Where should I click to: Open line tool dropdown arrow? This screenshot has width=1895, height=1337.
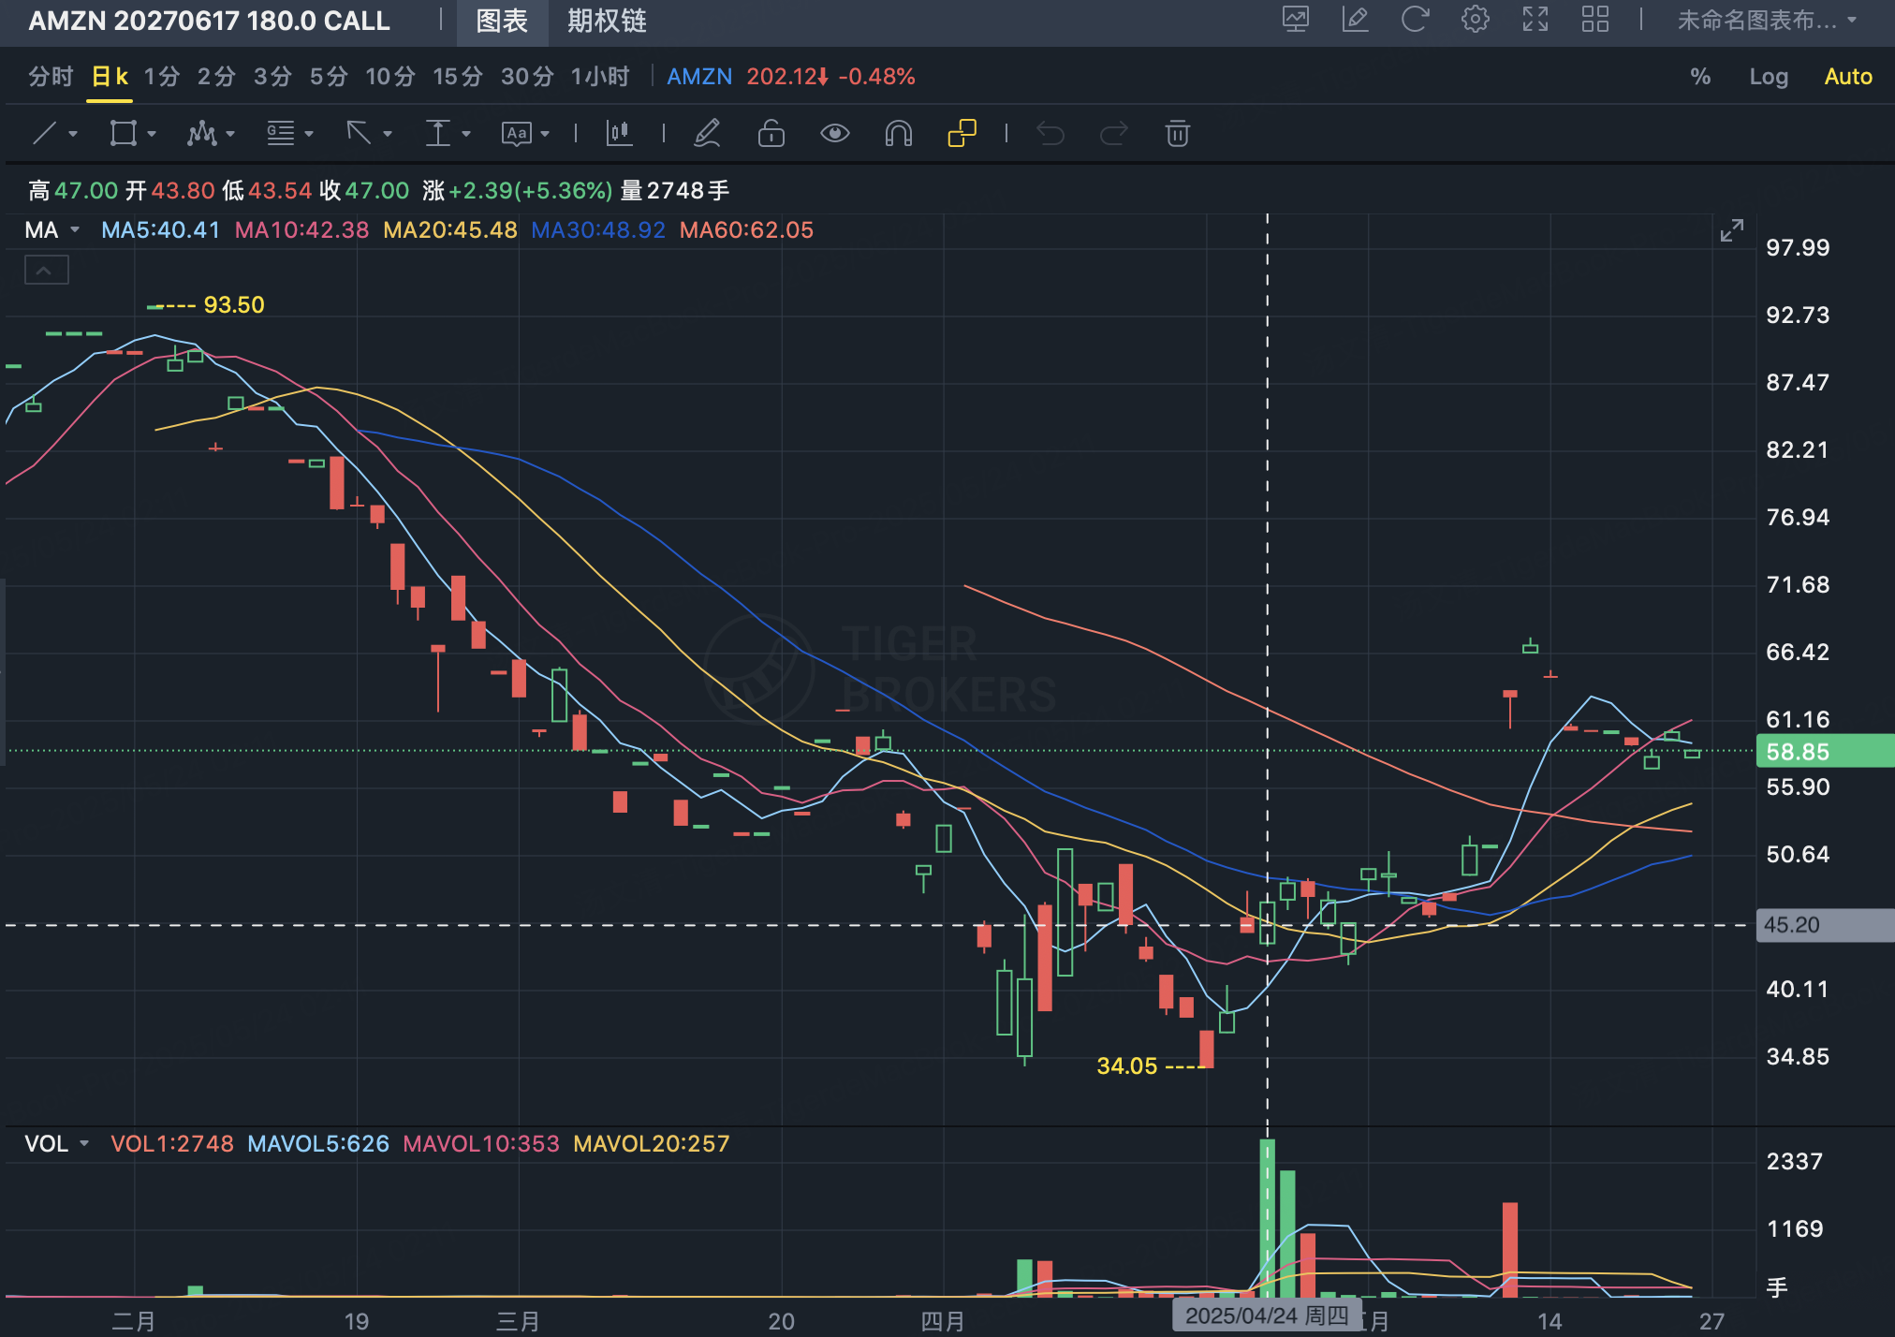[x=73, y=135]
